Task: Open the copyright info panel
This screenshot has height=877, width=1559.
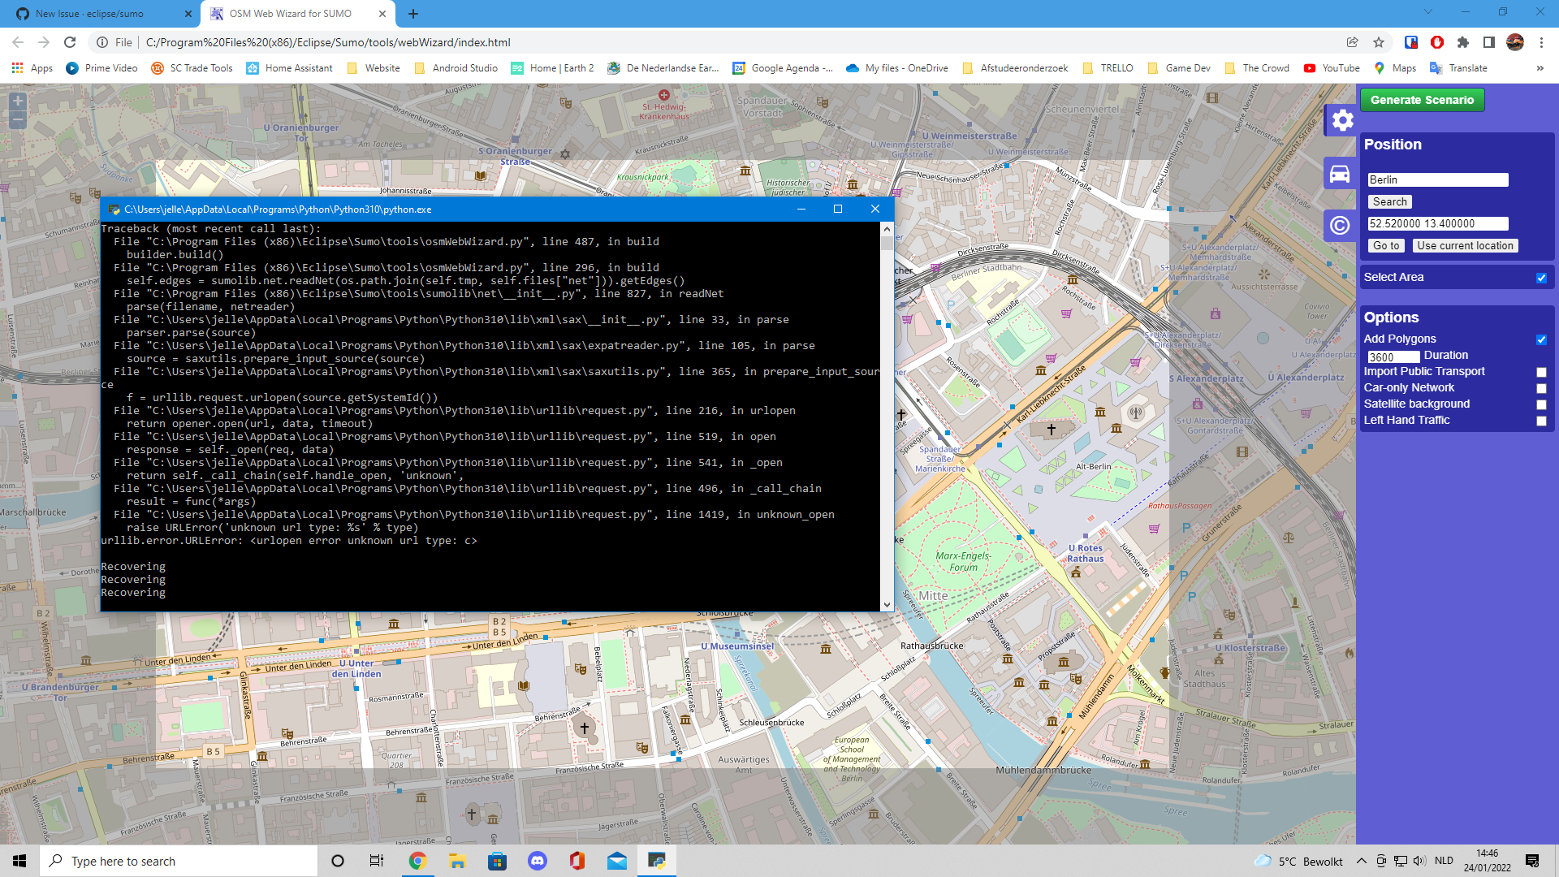Action: point(1342,226)
